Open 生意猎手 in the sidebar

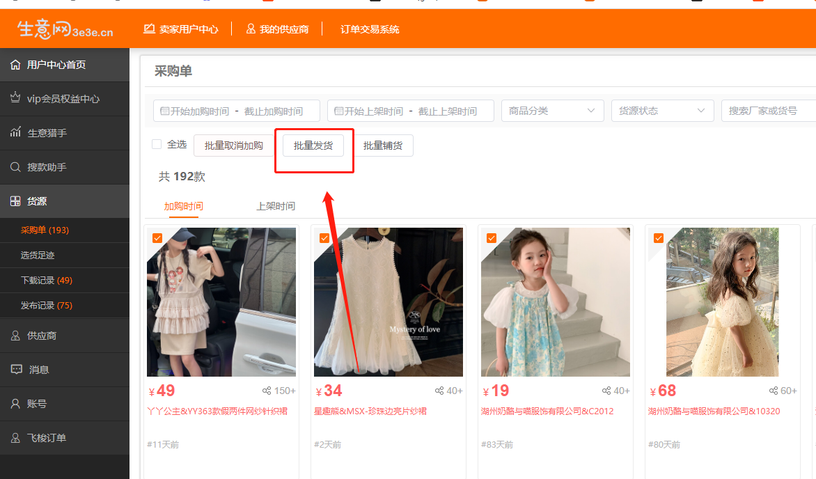[x=65, y=133]
